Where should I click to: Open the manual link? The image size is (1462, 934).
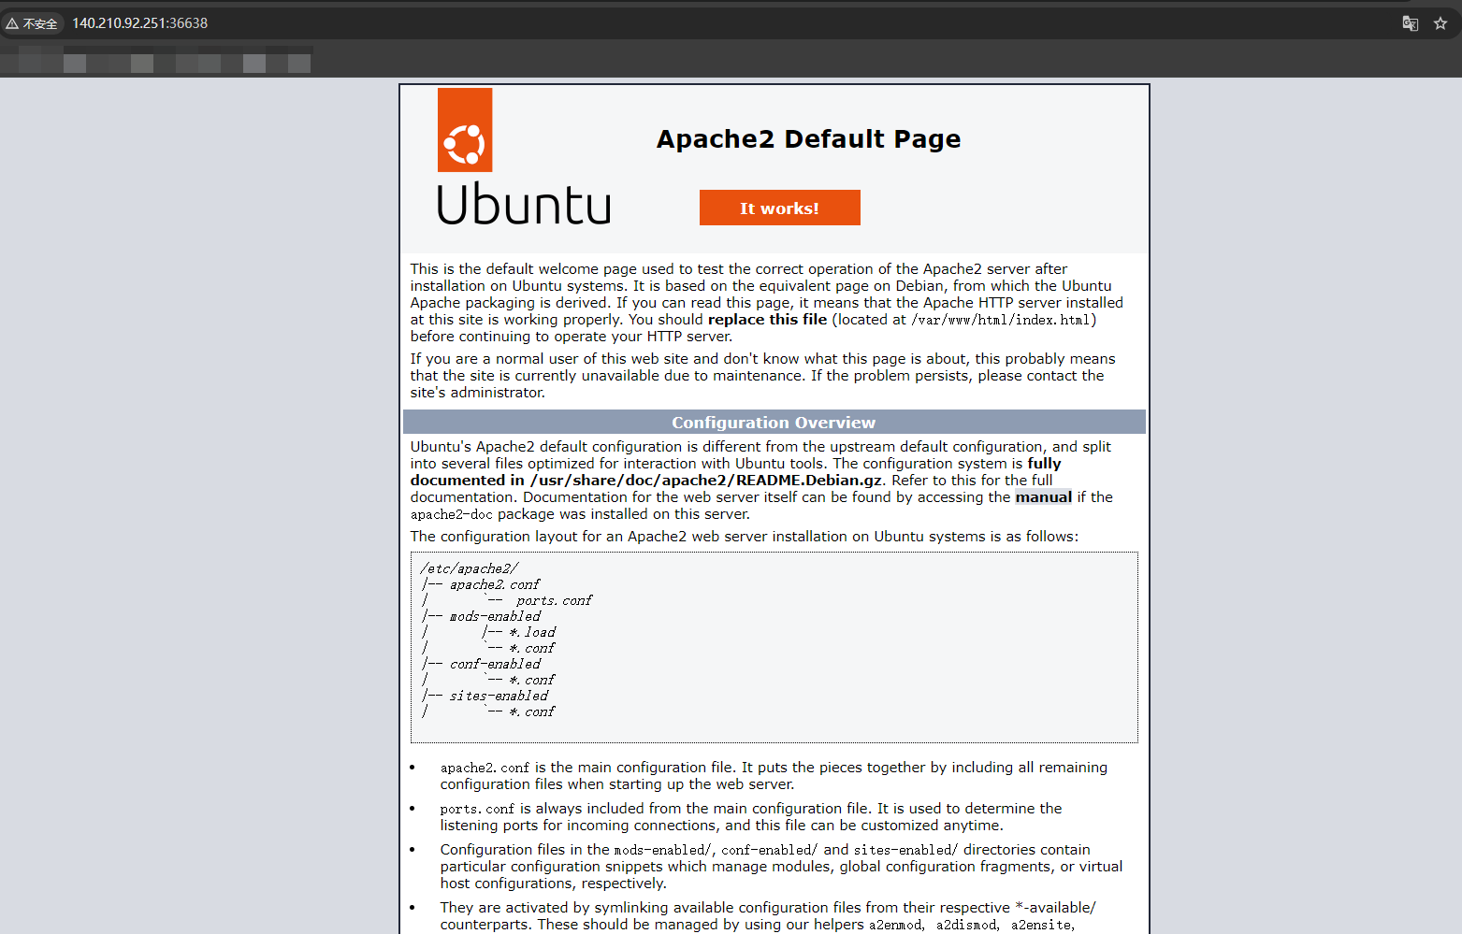coord(1044,497)
